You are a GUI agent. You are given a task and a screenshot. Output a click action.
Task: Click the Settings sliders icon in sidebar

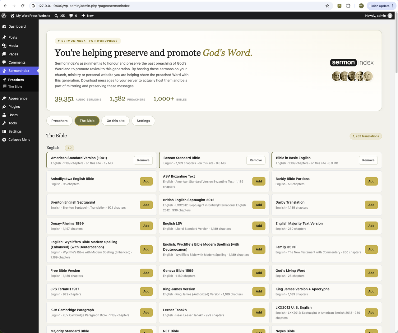point(4,132)
